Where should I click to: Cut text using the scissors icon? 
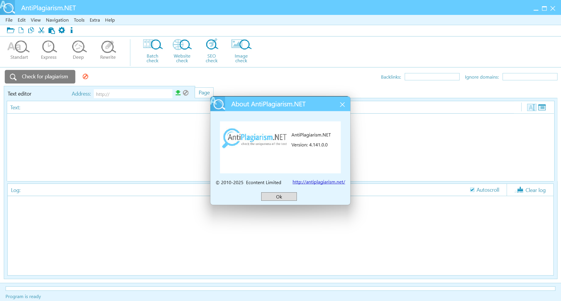tap(41, 30)
